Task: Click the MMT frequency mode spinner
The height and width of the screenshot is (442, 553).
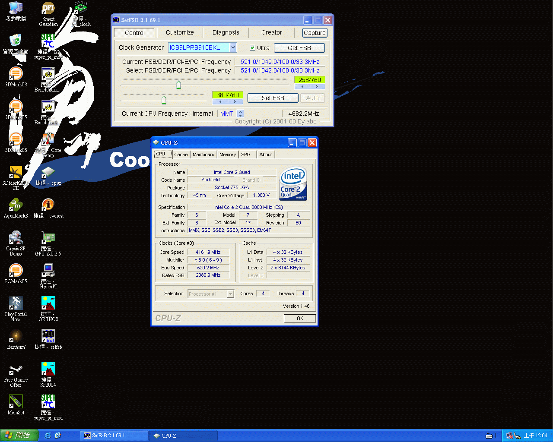Action: [241, 114]
